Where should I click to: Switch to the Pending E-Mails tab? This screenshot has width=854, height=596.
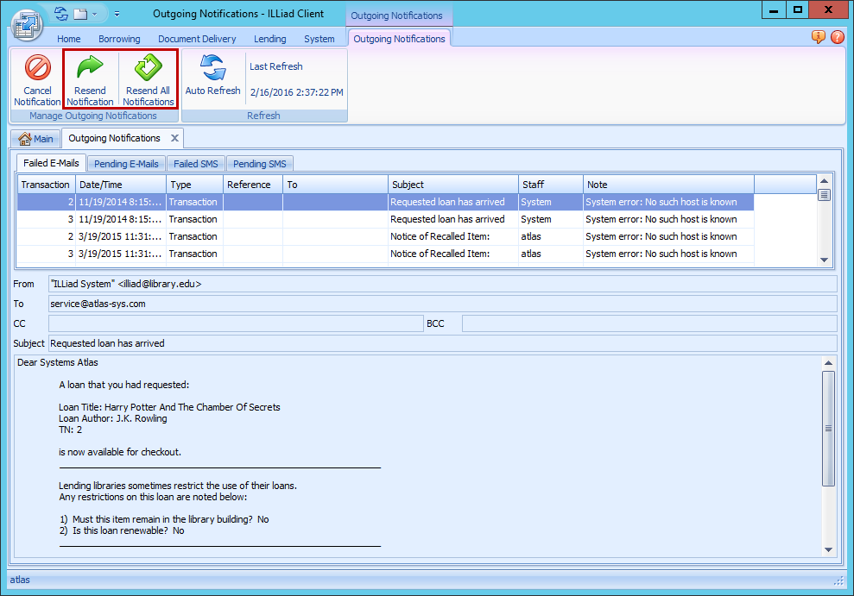(x=126, y=164)
